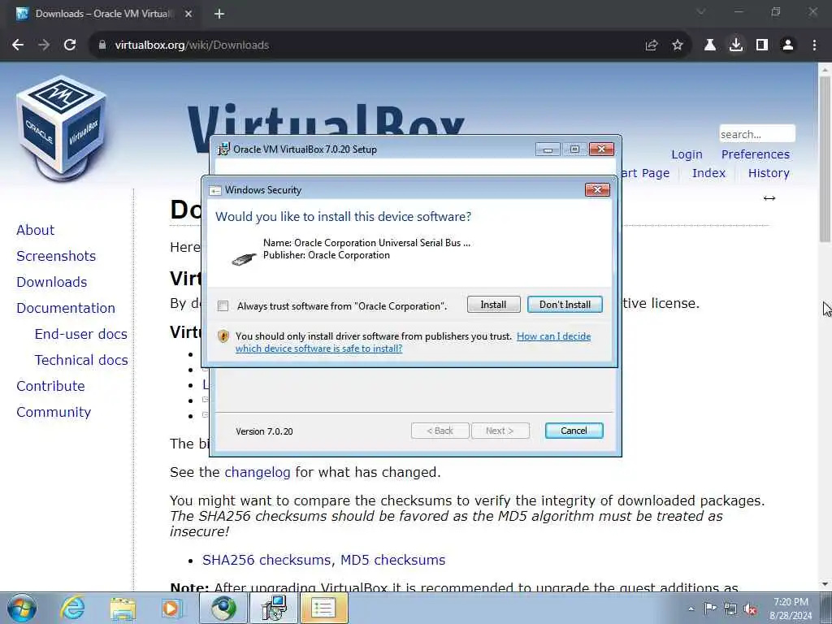Screen dimensions: 832x624
Task: Click the VirtualBox cube logo
Action: (62, 128)
